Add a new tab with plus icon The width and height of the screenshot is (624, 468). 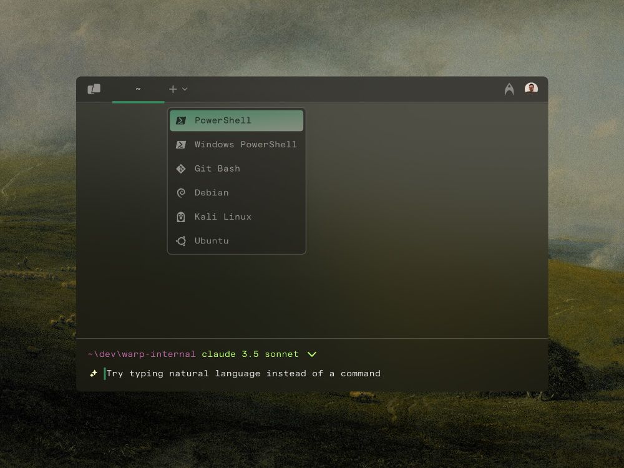173,89
